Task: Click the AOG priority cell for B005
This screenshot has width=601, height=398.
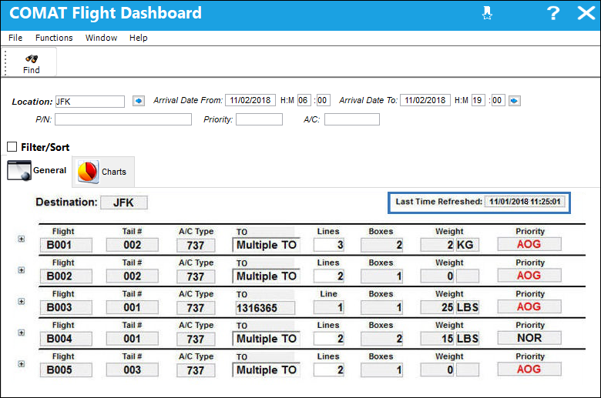Action: 529,370
